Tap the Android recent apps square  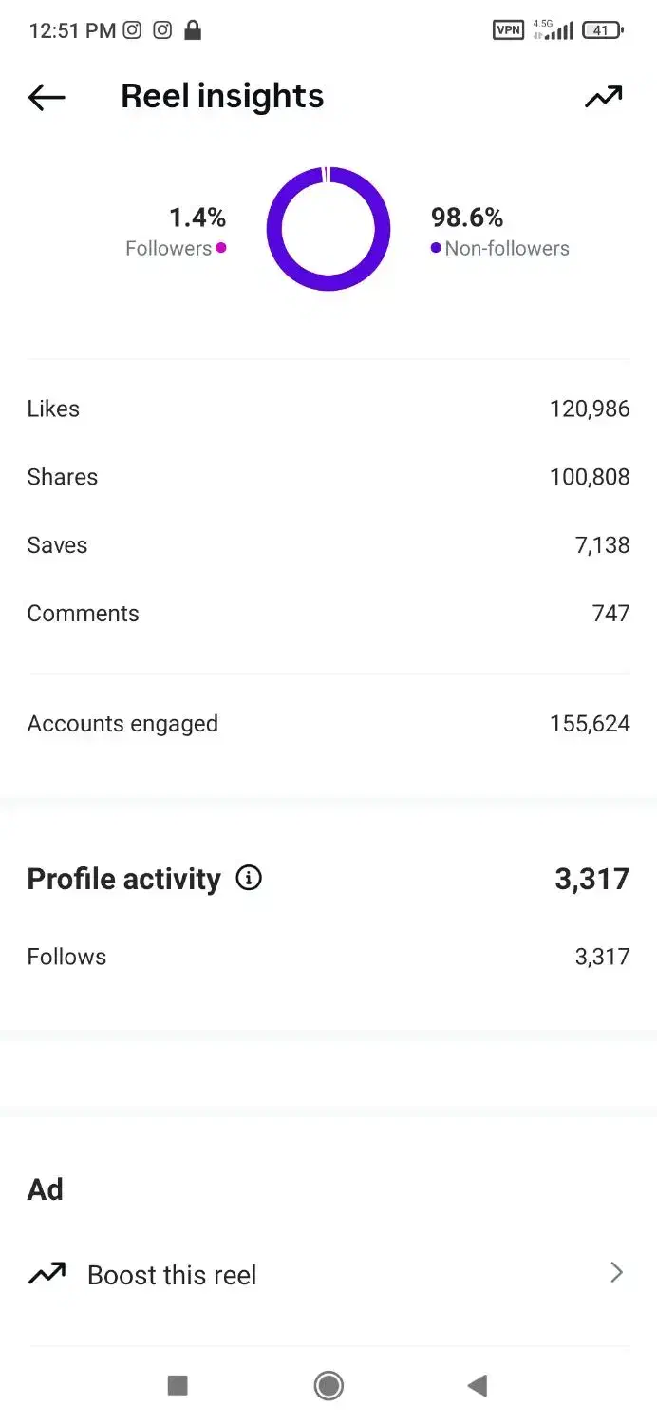click(178, 1386)
